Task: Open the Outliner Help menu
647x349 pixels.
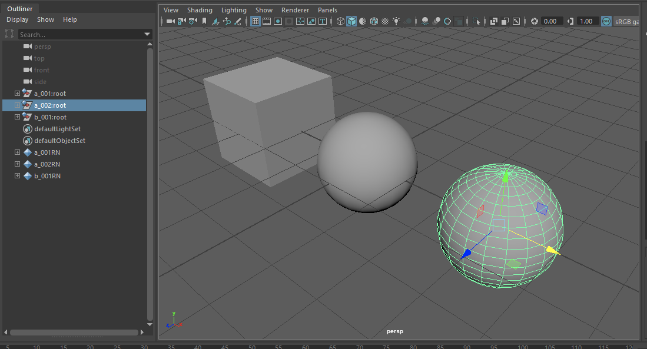Action: point(69,19)
